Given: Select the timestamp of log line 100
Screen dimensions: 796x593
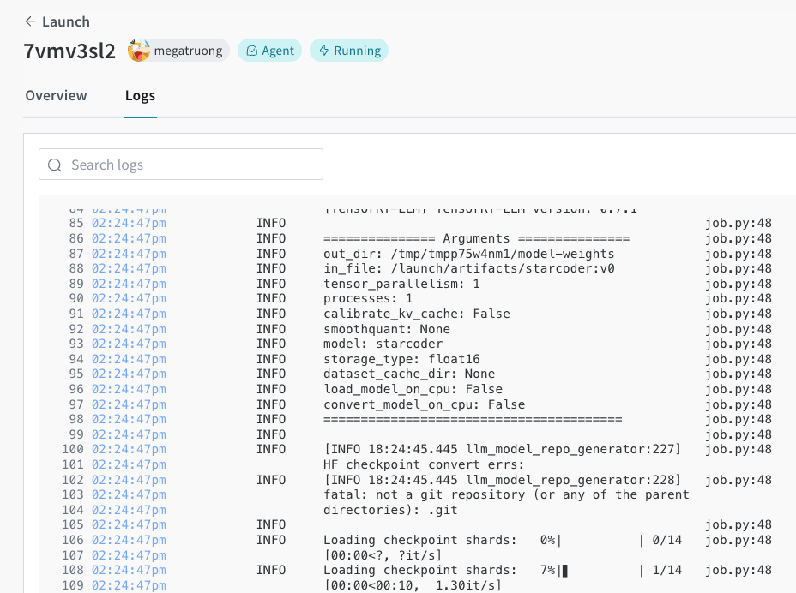Looking at the screenshot, I should pos(129,449).
